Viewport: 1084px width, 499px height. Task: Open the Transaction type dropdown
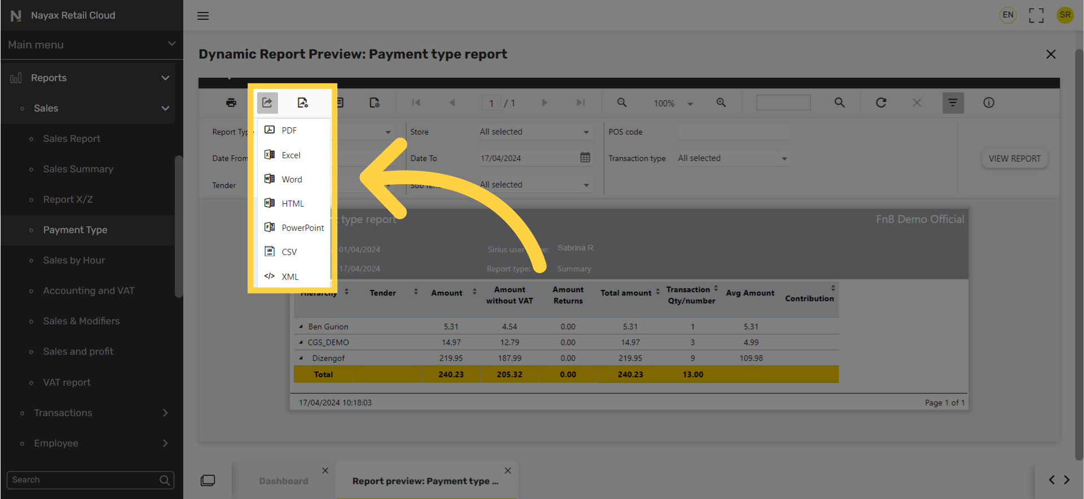point(733,158)
